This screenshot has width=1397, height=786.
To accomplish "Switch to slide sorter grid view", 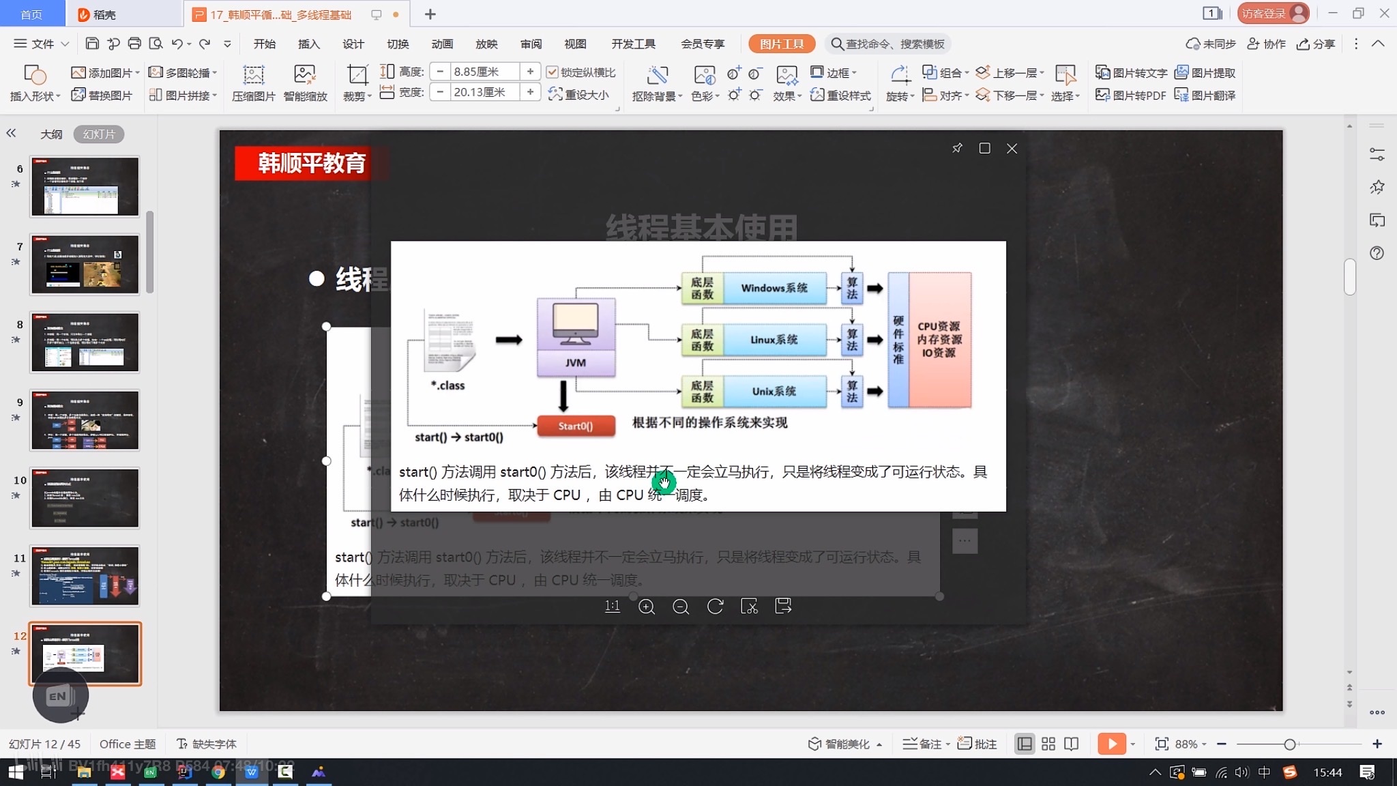I will click(x=1048, y=744).
